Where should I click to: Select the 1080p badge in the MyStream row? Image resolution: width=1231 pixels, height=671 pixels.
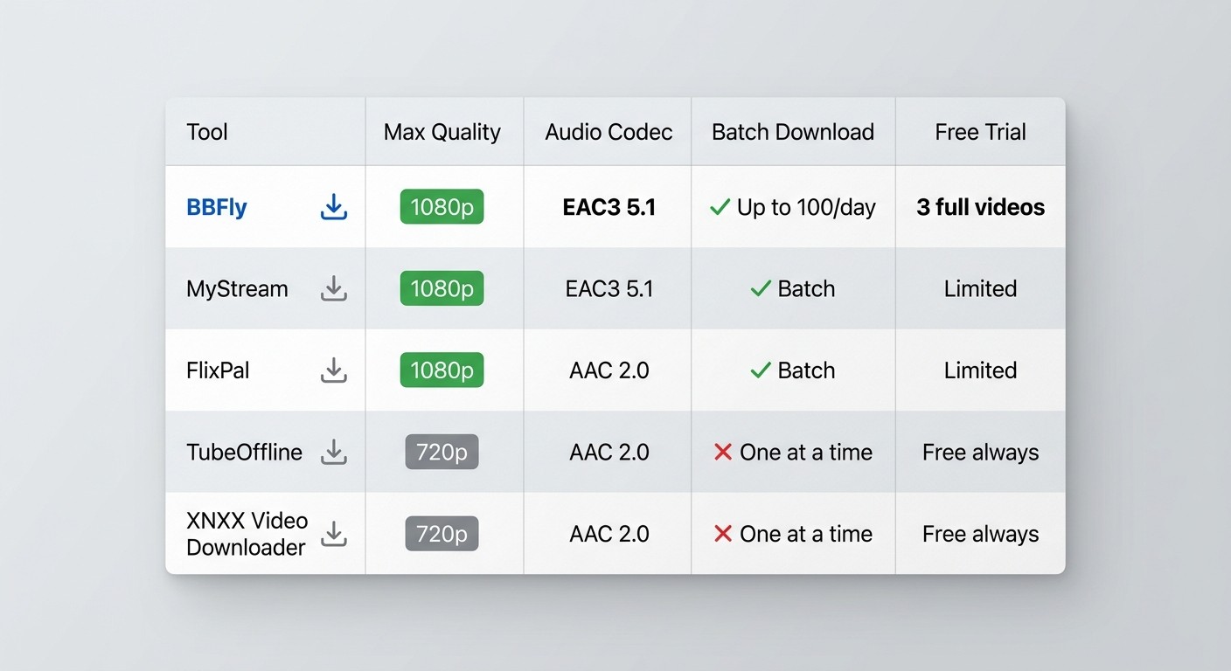pos(442,288)
